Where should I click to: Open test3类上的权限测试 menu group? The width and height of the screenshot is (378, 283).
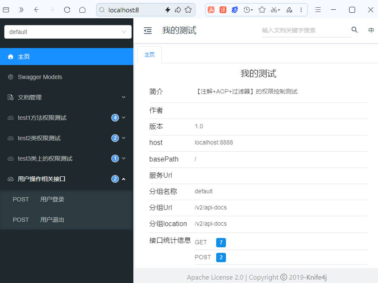[67, 158]
